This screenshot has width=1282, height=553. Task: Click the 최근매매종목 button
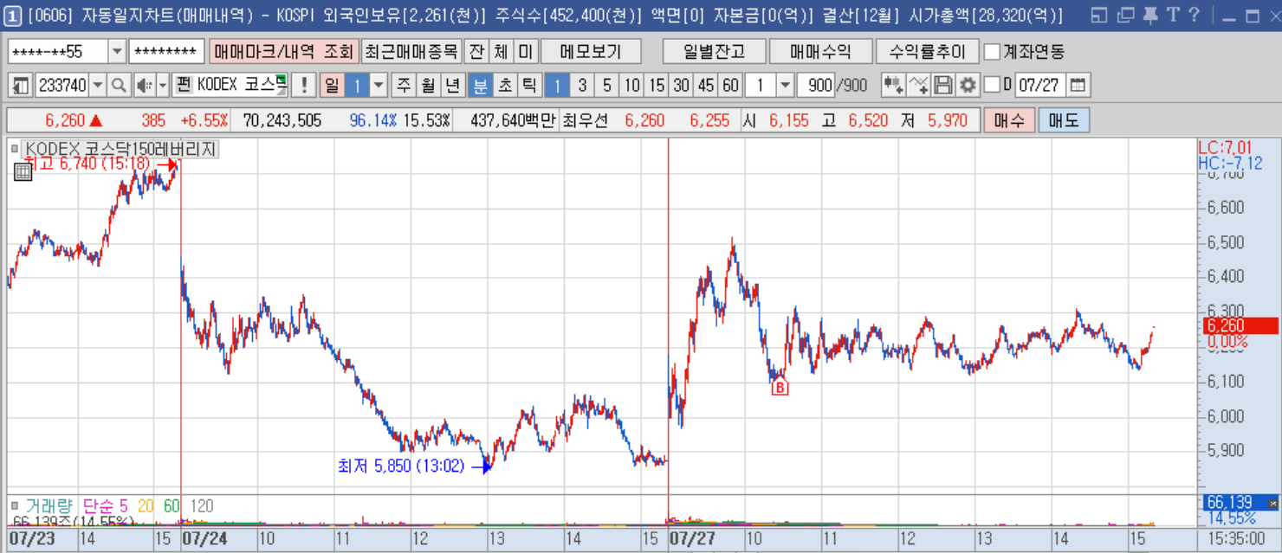(x=411, y=52)
